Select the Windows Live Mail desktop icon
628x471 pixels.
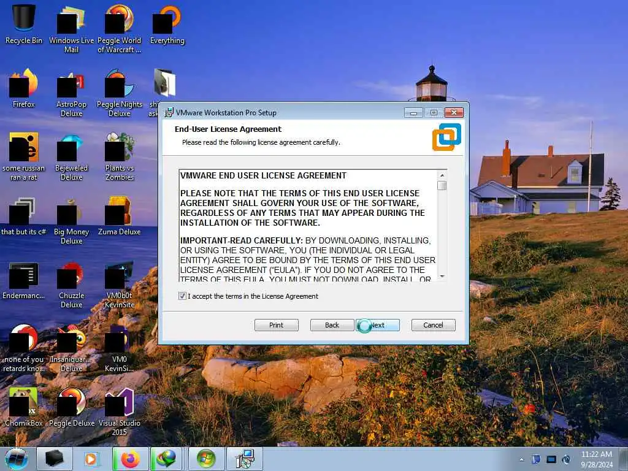point(71,29)
